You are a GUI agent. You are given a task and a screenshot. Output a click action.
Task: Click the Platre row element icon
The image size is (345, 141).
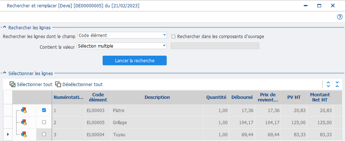24,110
